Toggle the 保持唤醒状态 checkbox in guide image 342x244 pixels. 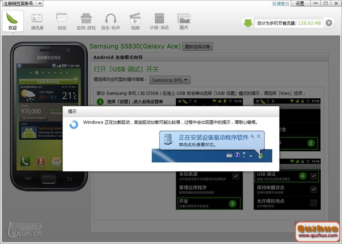click(314, 190)
